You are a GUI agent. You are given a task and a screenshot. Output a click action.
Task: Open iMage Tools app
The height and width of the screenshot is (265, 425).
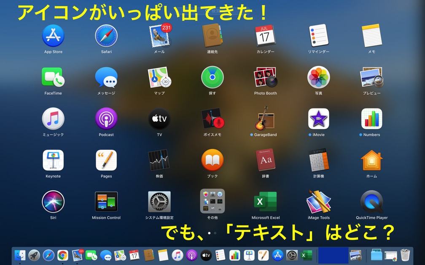point(318,202)
